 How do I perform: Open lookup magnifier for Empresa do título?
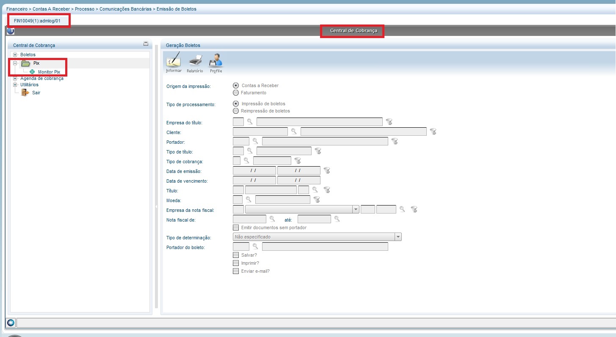click(250, 122)
